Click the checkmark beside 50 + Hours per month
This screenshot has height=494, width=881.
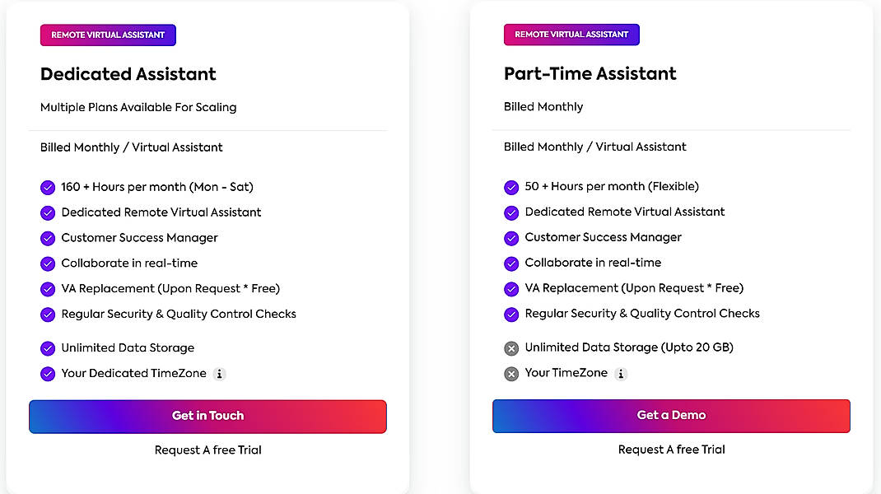click(511, 186)
